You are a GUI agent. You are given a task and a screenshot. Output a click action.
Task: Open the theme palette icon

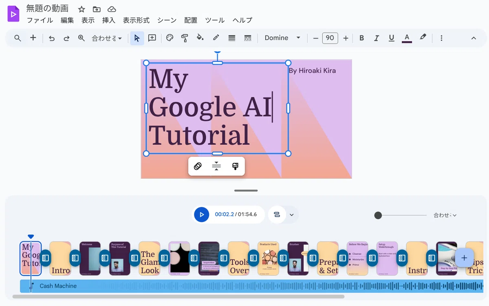170,38
